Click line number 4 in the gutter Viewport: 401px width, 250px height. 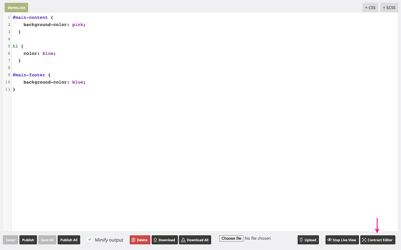point(9,39)
